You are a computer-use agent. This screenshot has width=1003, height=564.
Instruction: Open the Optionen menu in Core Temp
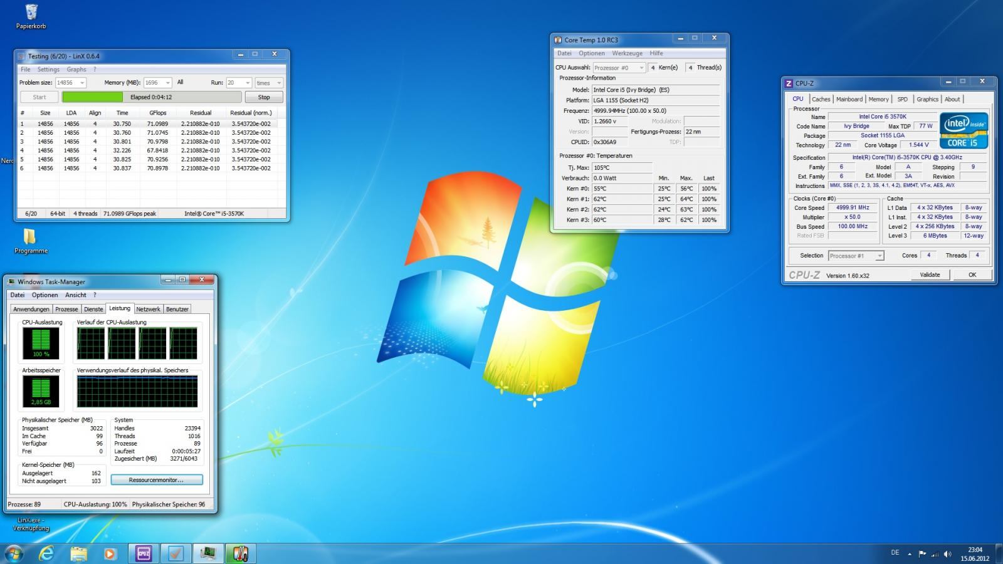pos(592,53)
